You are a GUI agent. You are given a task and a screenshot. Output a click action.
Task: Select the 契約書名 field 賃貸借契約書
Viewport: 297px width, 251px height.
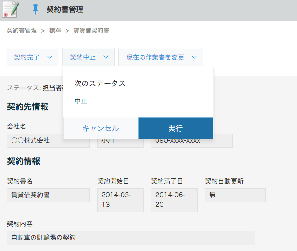48,195
